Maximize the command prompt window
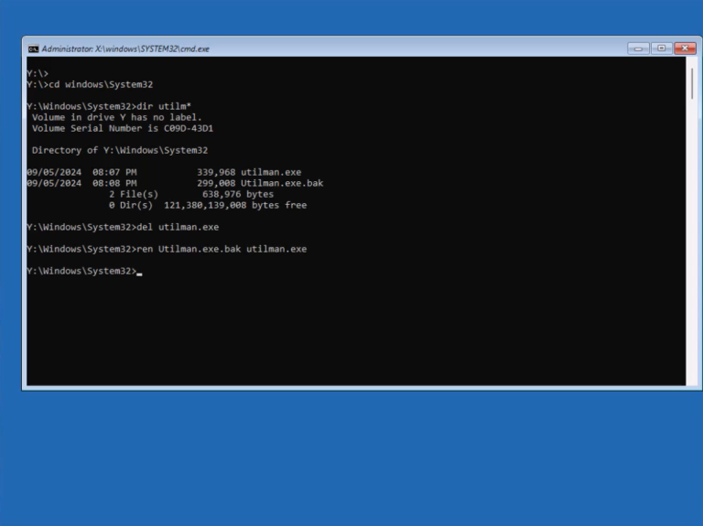Screen dimensions: 703x526 tap(661, 48)
